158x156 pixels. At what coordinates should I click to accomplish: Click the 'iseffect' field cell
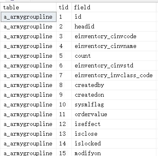pos(114,124)
